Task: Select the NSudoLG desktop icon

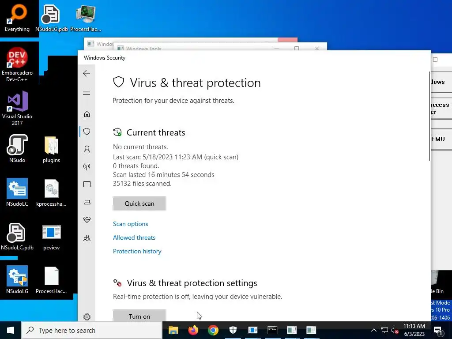Action: click(x=17, y=279)
